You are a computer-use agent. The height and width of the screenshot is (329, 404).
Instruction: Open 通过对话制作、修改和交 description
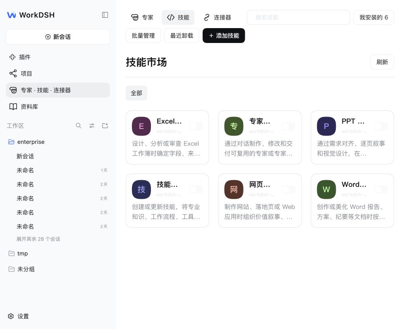[x=258, y=148]
